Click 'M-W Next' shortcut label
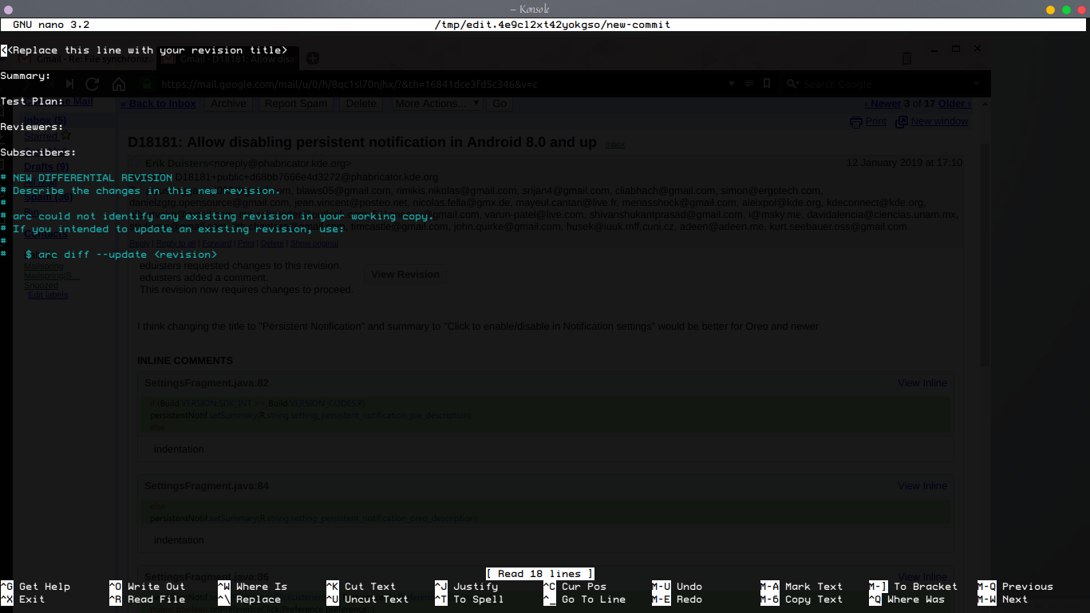Screen dimensions: 1090x613 pos(1002,599)
